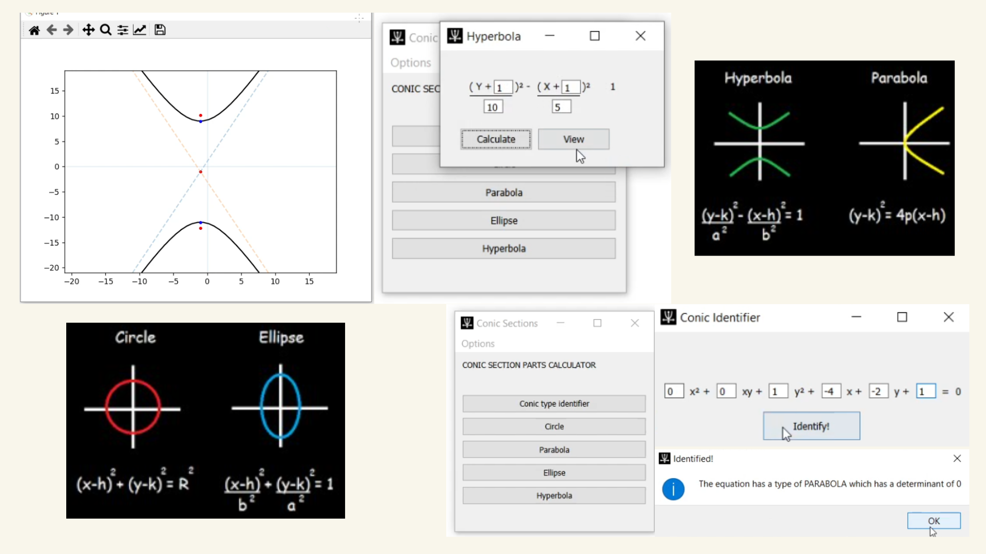Click the Home reset view icon

click(34, 30)
